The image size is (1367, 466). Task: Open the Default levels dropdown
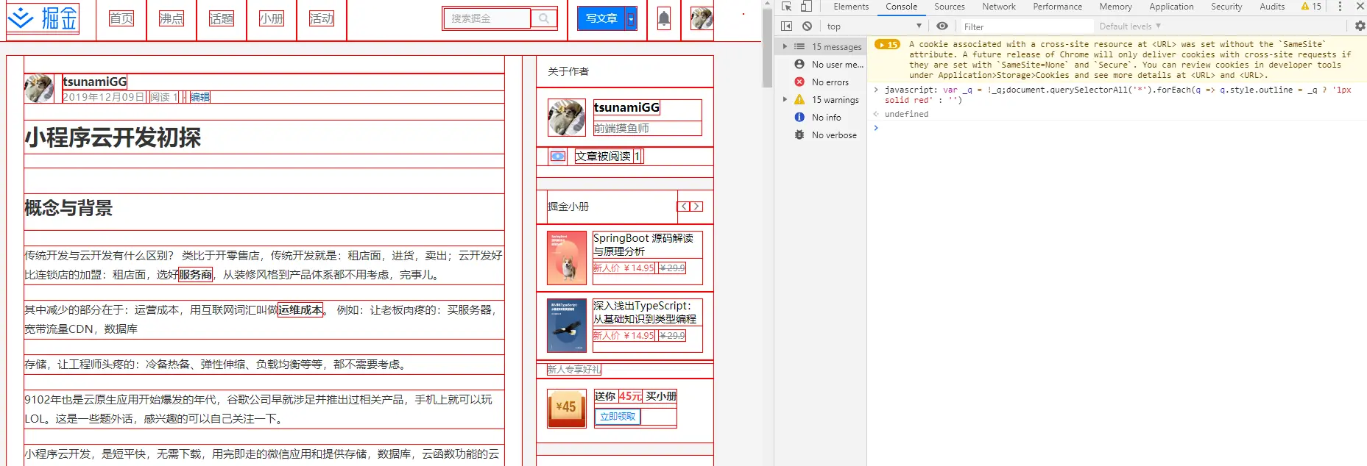tap(1130, 26)
